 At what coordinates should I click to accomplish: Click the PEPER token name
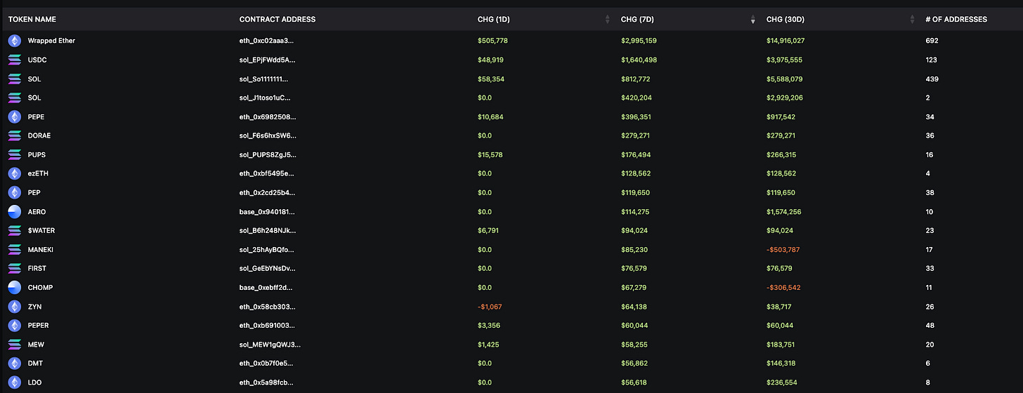(39, 326)
